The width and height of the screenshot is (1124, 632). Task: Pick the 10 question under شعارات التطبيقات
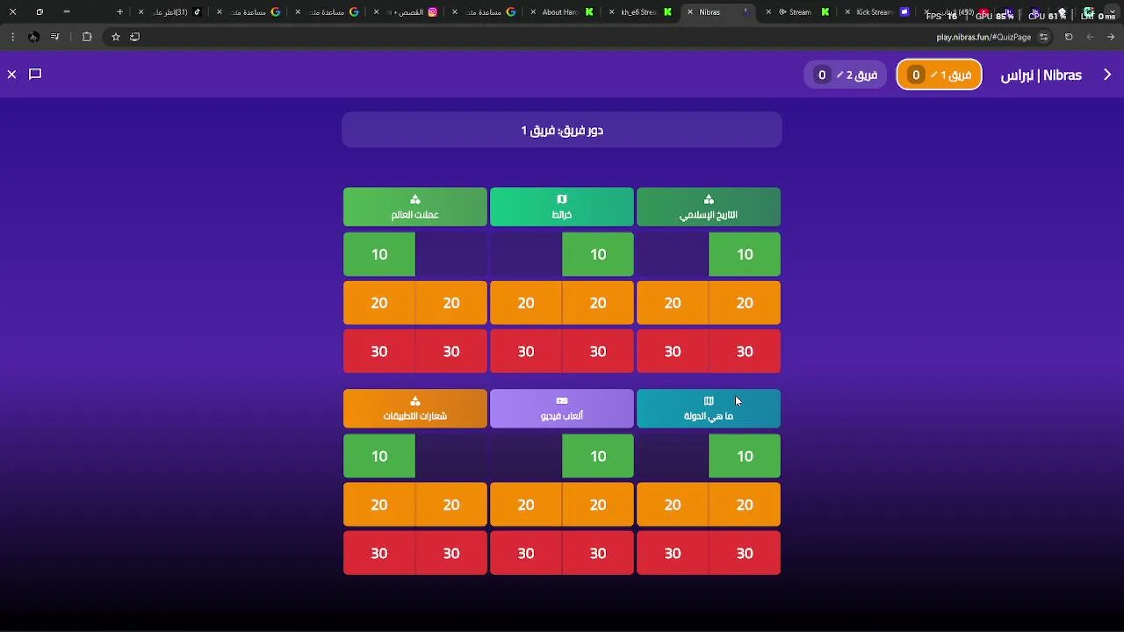pyautogui.click(x=379, y=456)
